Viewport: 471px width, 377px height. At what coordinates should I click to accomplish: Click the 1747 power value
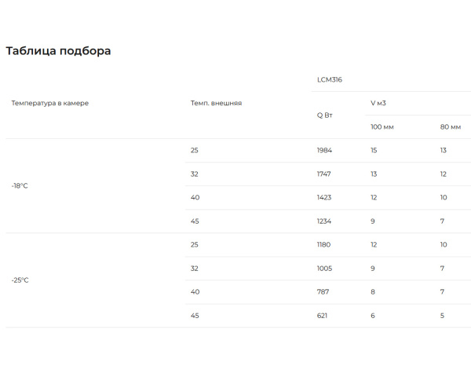click(x=324, y=174)
